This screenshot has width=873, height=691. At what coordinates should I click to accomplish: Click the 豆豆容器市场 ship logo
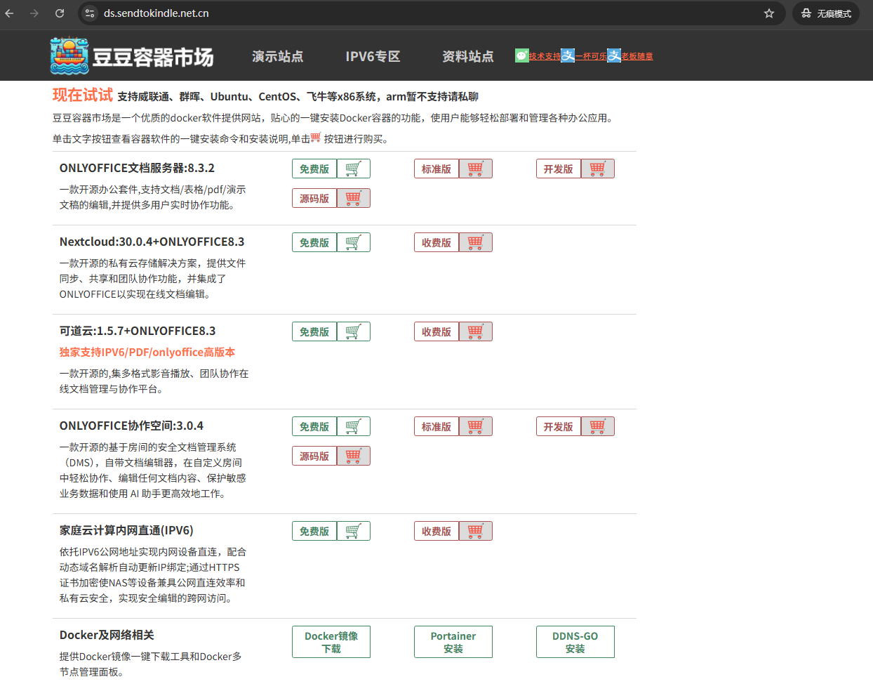coord(69,56)
